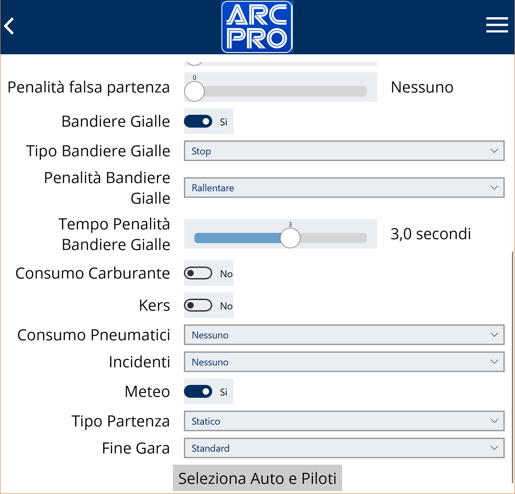Image resolution: width=515 pixels, height=494 pixels.
Task: Click the chevron arrow of Incidenti field
Action: 494,362
